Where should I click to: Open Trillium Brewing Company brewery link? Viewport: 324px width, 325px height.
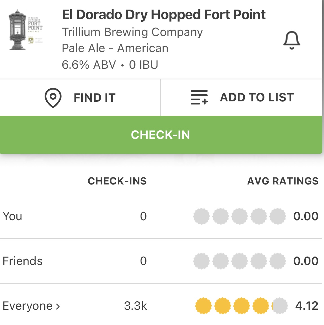132,32
